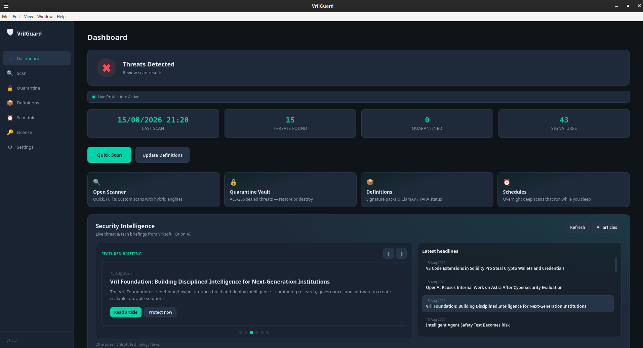The height and width of the screenshot is (348, 643).
Task: Open Vril Foundation headline in Latest headlines
Action: pyautogui.click(x=518, y=304)
